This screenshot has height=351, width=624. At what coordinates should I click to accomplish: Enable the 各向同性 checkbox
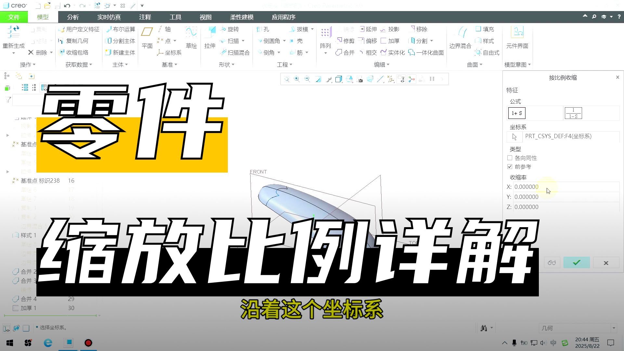click(510, 158)
